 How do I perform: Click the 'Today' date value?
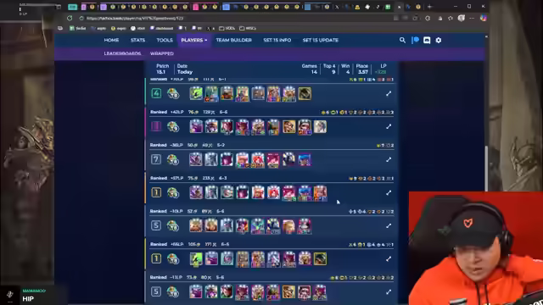click(x=185, y=72)
